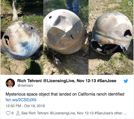Open the 12:50 PM Oct 19, 2018 timestamp
The image size is (134, 119).
(25, 106)
